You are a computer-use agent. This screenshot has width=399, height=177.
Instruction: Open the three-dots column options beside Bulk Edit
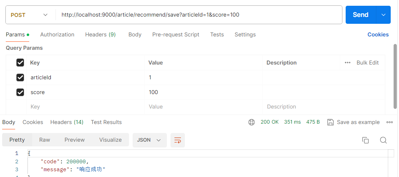coord(347,63)
